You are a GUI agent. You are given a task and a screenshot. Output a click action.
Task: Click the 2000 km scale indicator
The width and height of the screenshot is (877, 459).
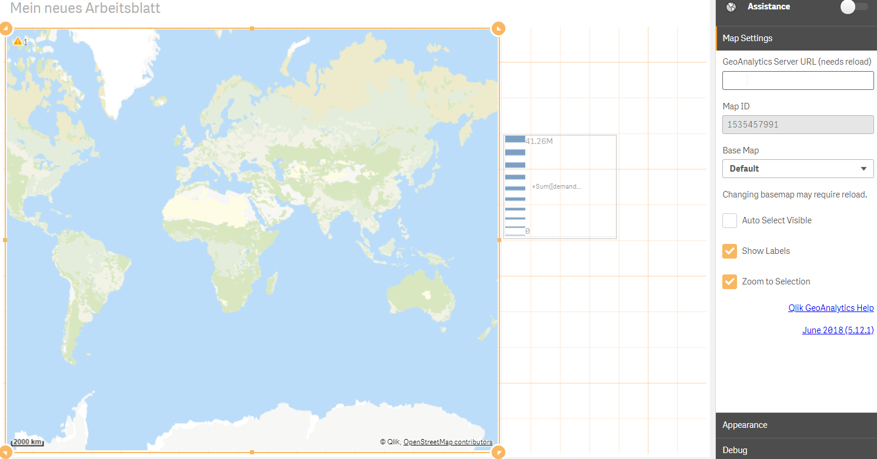26,441
